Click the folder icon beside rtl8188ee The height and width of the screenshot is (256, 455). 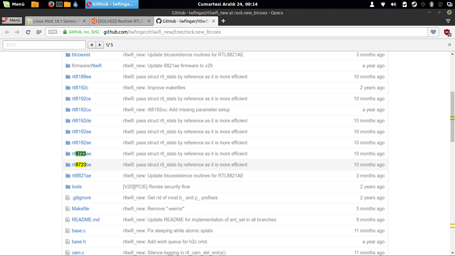click(68, 77)
